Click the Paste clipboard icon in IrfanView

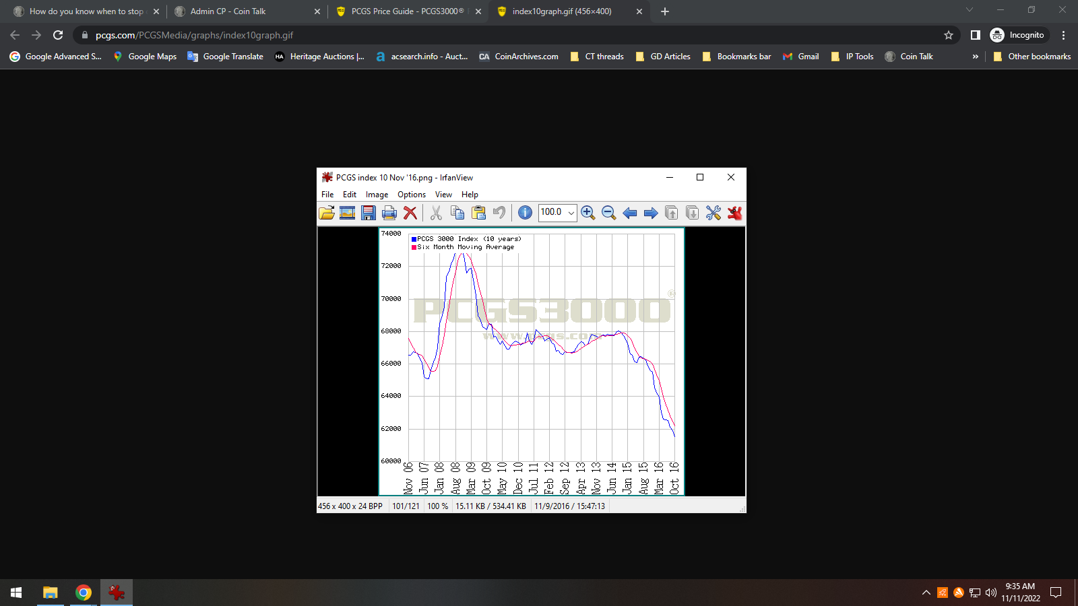click(478, 213)
